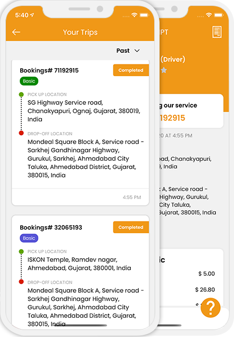
Task: Open the receipt icon in the header
Action: [x=217, y=32]
